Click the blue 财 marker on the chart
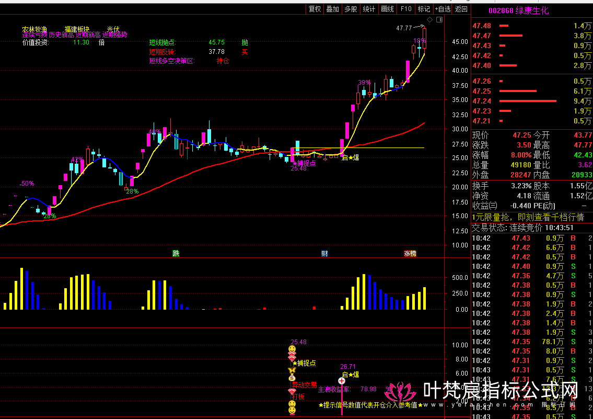The width and height of the screenshot is (593, 419). (324, 254)
